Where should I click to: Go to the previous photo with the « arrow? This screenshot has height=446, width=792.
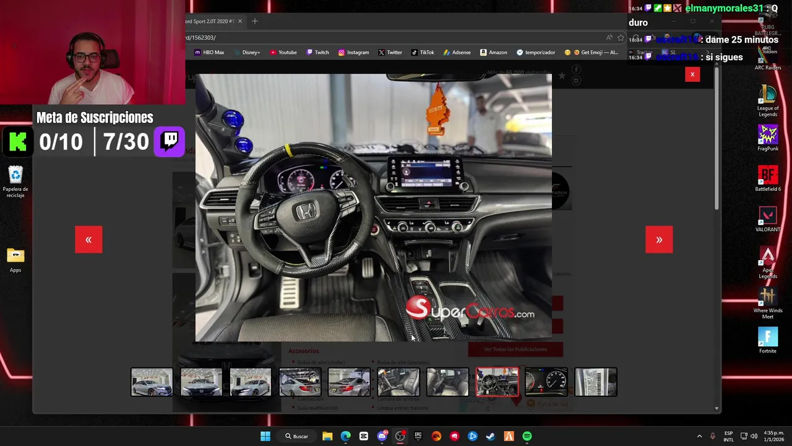pos(88,240)
